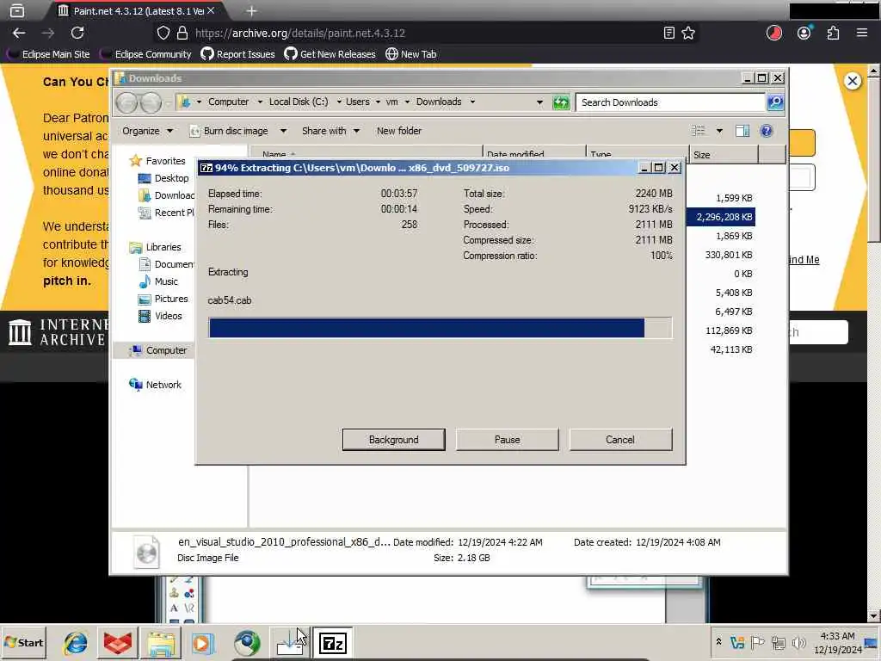
Task: Expand the view options dropdown arrow
Action: tap(719, 131)
